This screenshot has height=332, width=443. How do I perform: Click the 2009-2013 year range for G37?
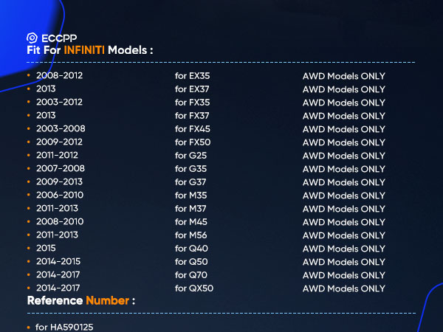click(59, 182)
